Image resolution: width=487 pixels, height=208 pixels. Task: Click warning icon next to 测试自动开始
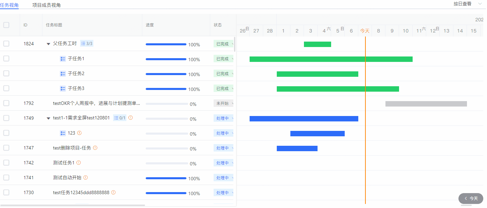tap(86, 178)
